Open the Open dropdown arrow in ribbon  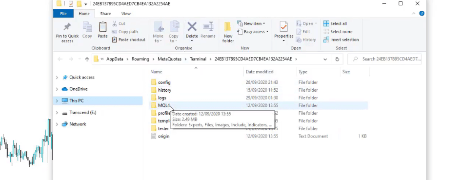pos(316,23)
